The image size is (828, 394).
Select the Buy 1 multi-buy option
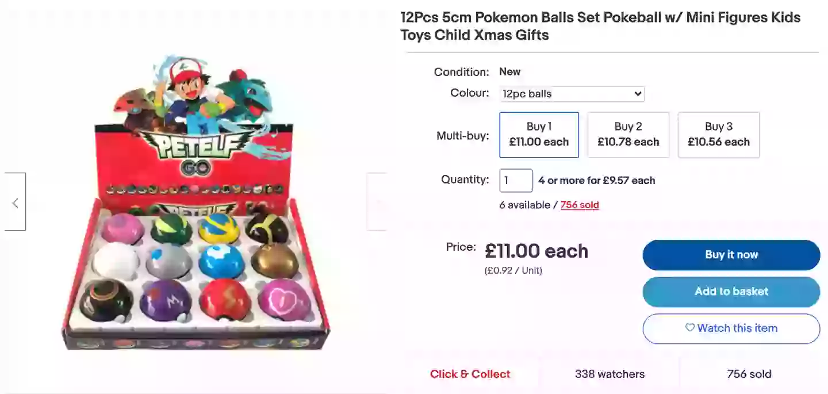point(539,135)
